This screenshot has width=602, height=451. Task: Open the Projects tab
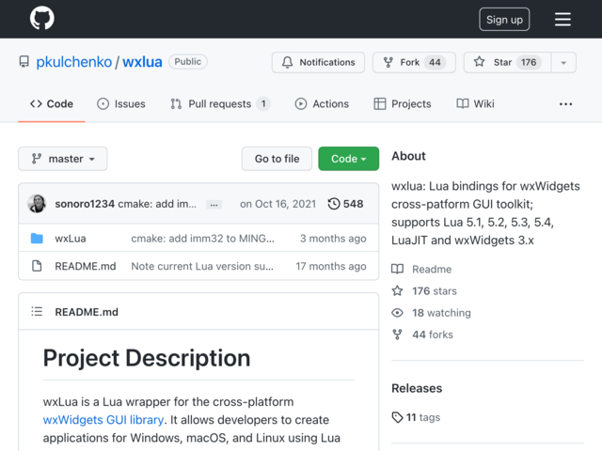[x=403, y=104]
